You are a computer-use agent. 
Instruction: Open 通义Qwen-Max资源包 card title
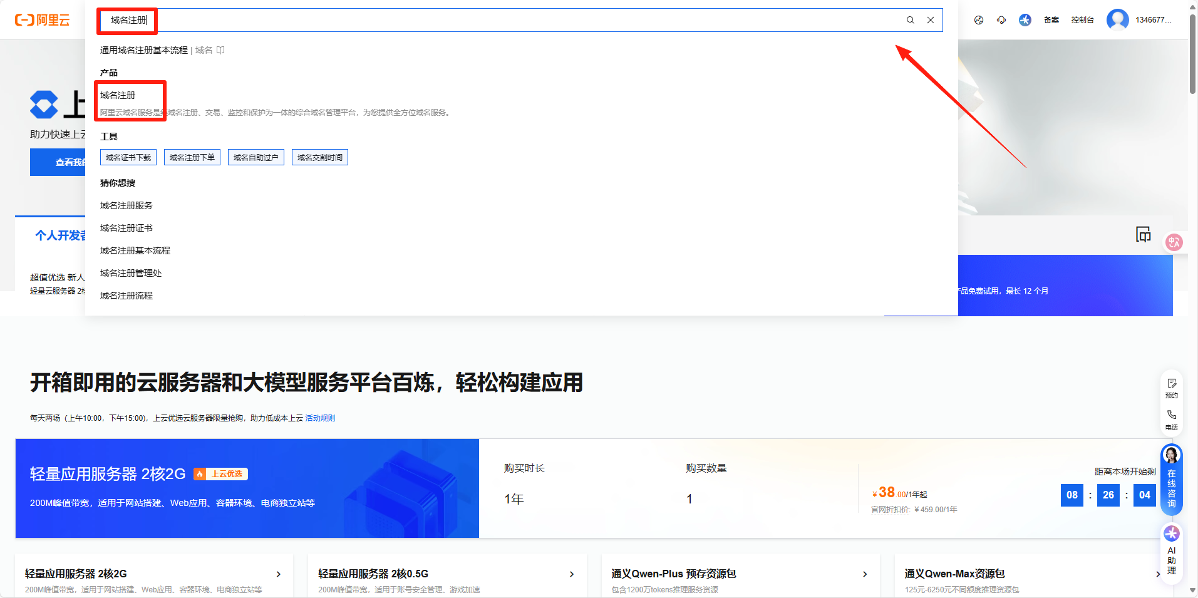click(x=955, y=574)
